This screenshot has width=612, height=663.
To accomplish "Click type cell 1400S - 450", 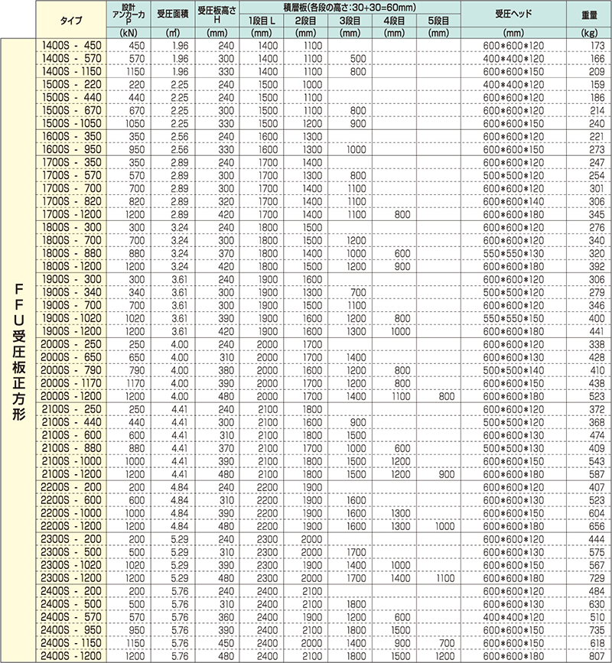I will (x=71, y=46).
